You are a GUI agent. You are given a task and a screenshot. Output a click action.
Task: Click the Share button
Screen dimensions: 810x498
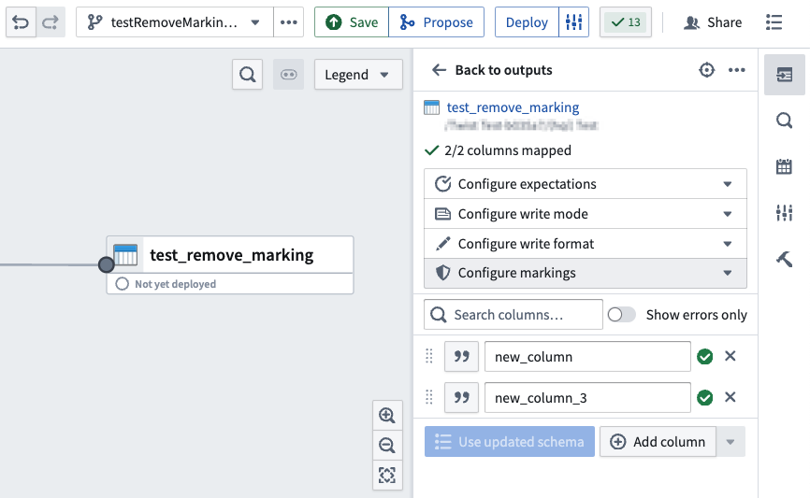pos(713,22)
